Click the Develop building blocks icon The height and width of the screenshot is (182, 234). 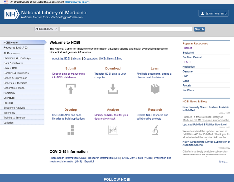point(71,130)
